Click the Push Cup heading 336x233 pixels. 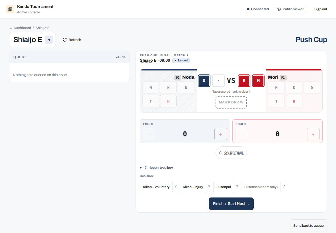(311, 40)
